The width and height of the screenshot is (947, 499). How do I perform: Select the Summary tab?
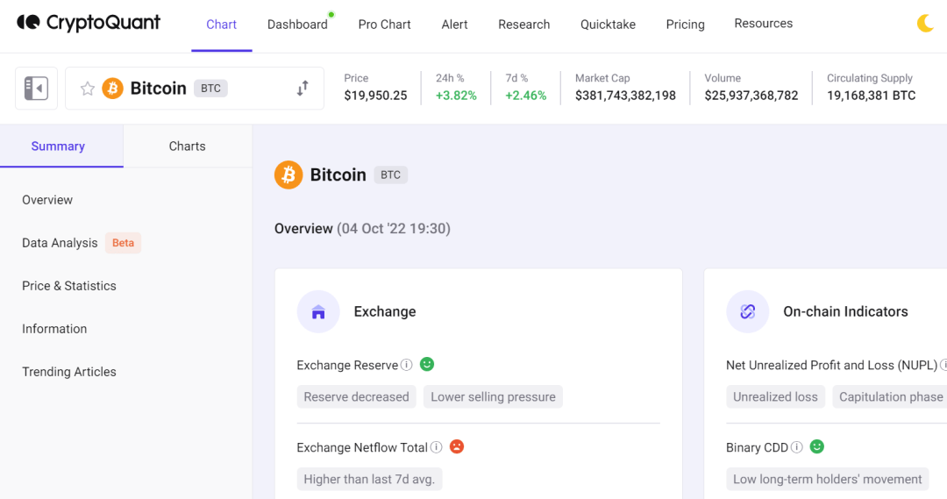(58, 146)
